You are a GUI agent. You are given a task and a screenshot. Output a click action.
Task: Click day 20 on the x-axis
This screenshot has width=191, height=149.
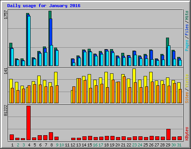pyautogui.click(x=118, y=145)
